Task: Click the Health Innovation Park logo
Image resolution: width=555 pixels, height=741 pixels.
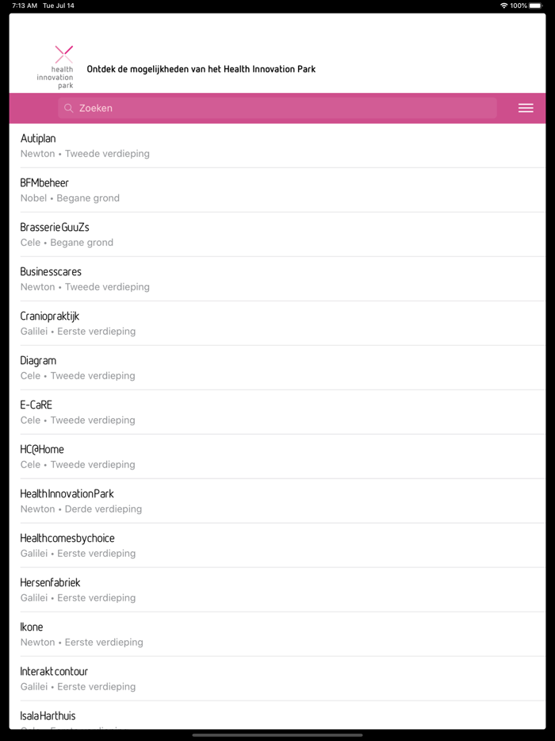Action: click(x=55, y=67)
